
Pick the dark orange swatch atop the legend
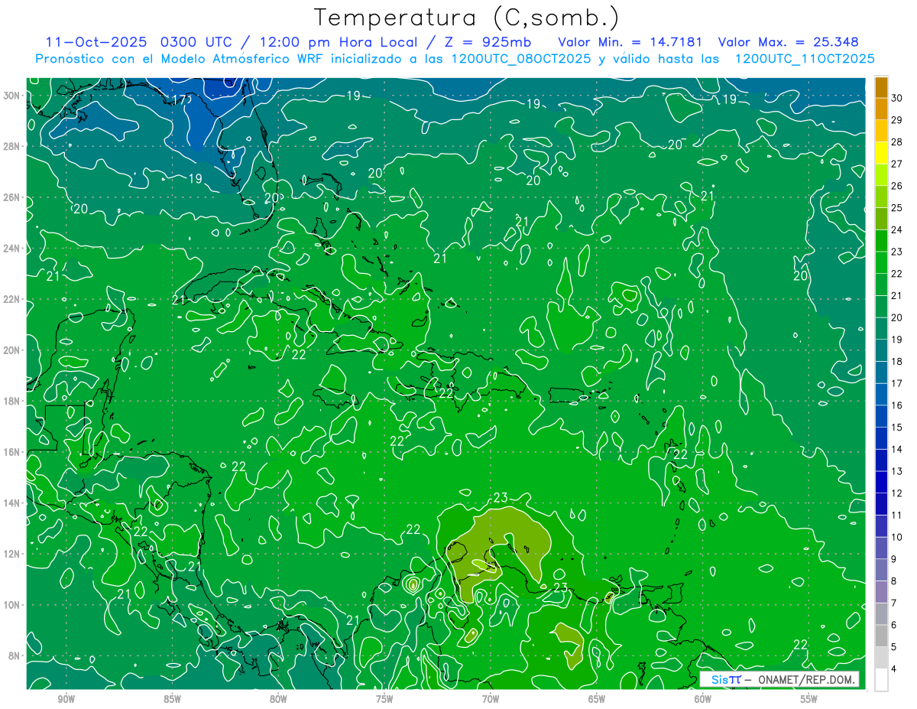[x=881, y=87]
